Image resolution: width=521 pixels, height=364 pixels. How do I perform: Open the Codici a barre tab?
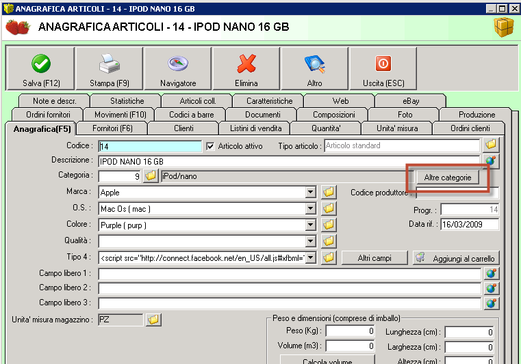(x=192, y=115)
